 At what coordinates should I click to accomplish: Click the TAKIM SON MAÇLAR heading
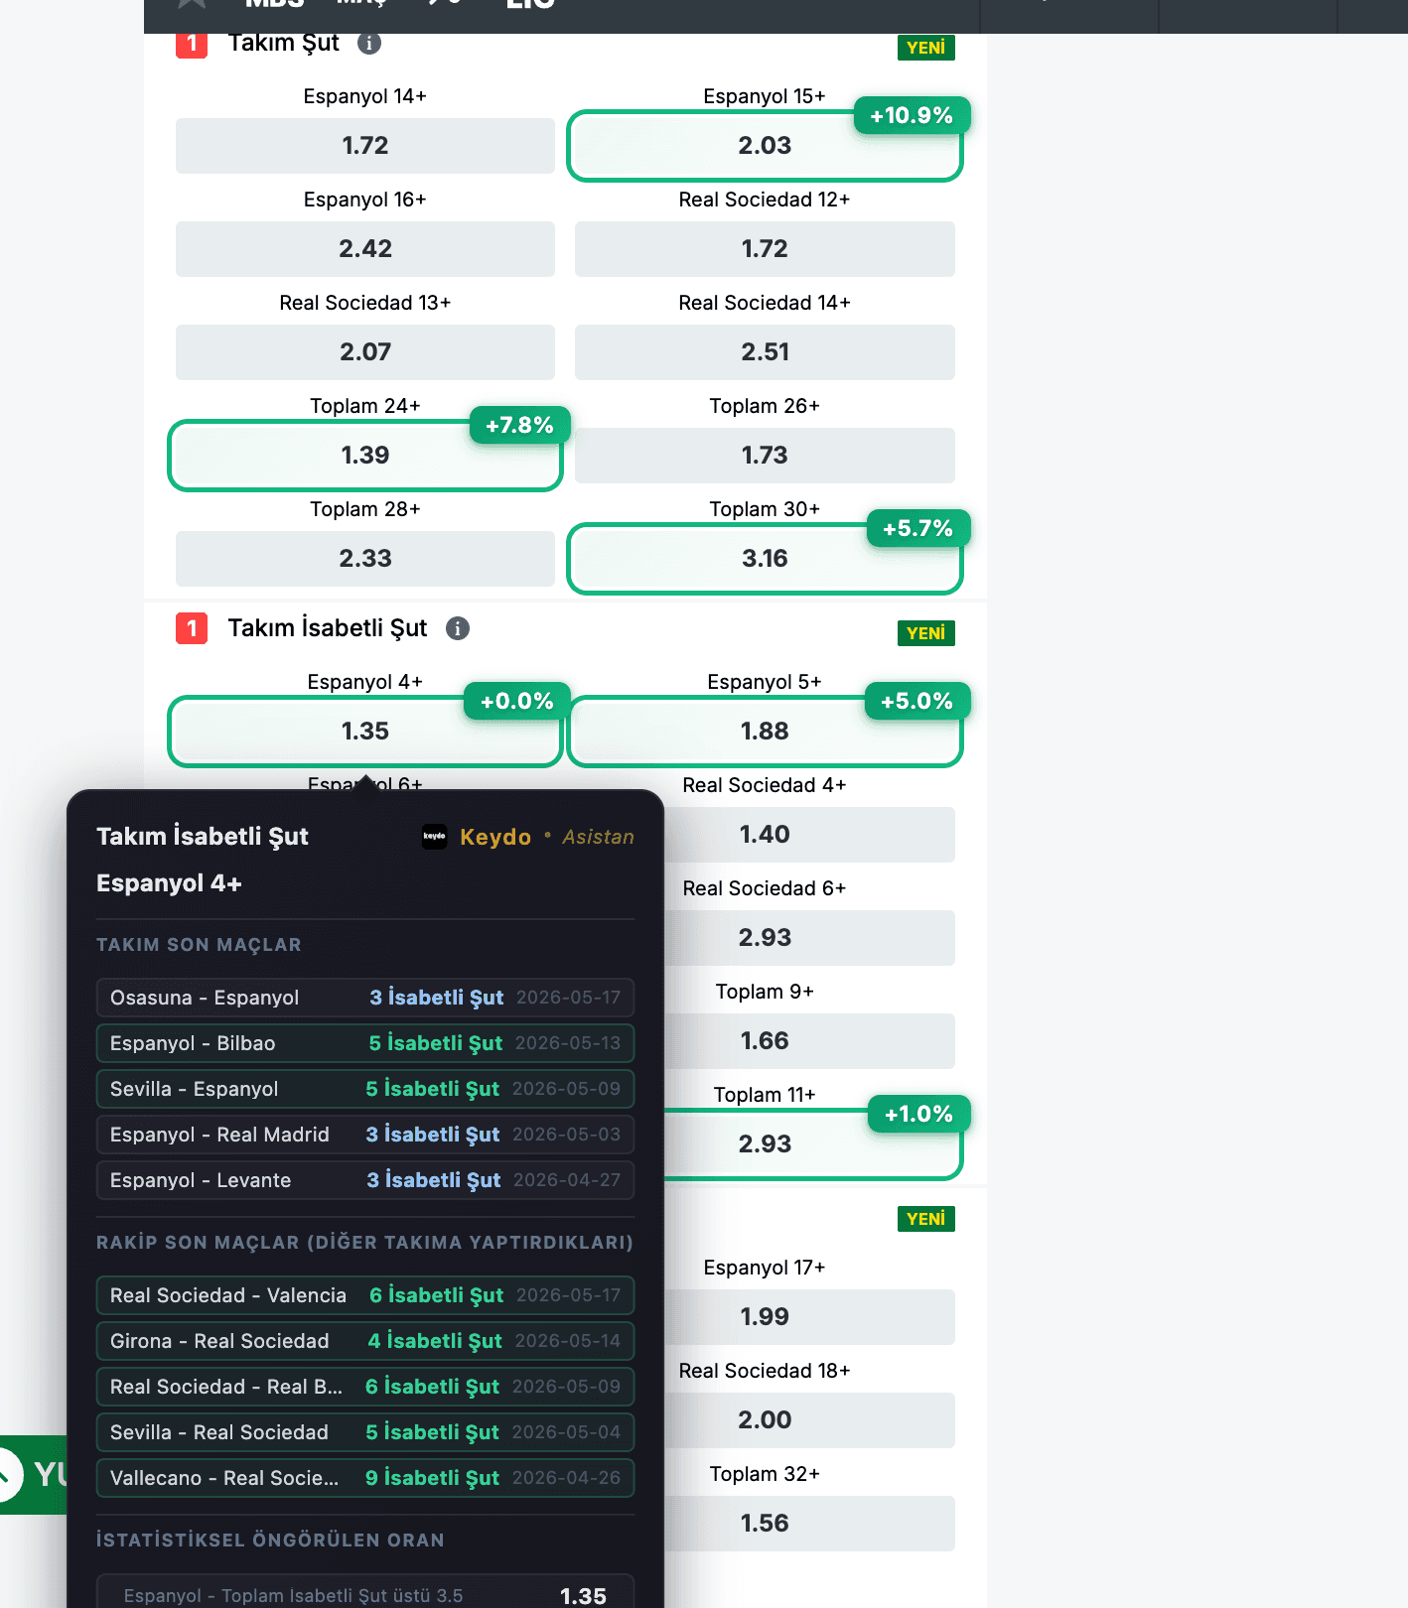click(199, 945)
